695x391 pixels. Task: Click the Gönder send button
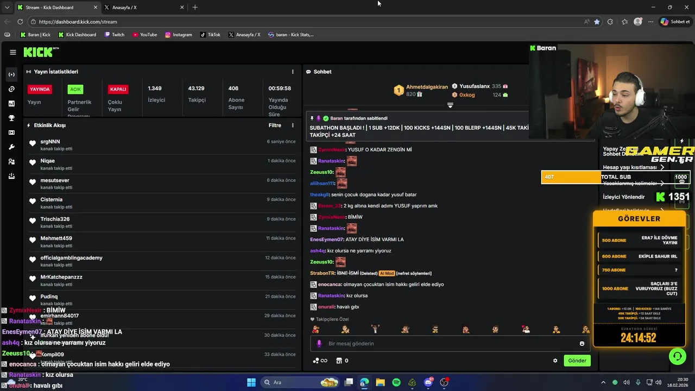pos(577,361)
